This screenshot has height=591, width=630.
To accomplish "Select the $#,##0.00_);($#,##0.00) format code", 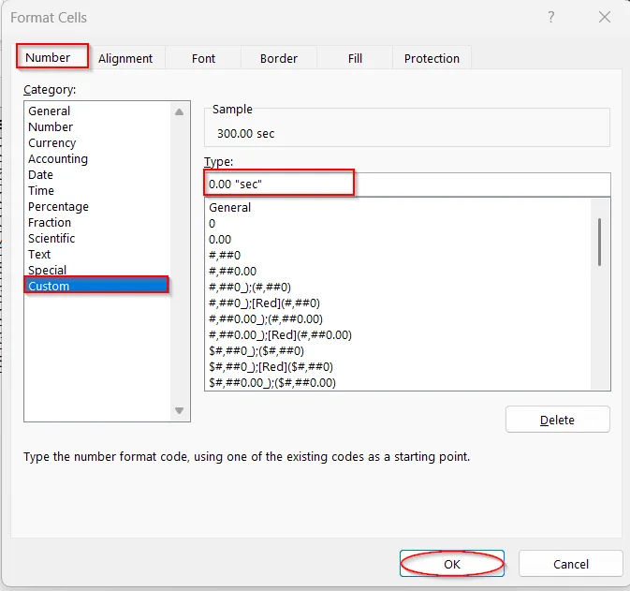I will [398, 382].
